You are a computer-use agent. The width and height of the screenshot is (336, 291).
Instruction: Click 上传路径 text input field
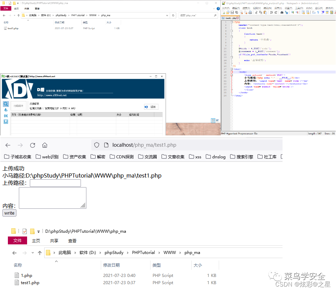(x=55, y=183)
